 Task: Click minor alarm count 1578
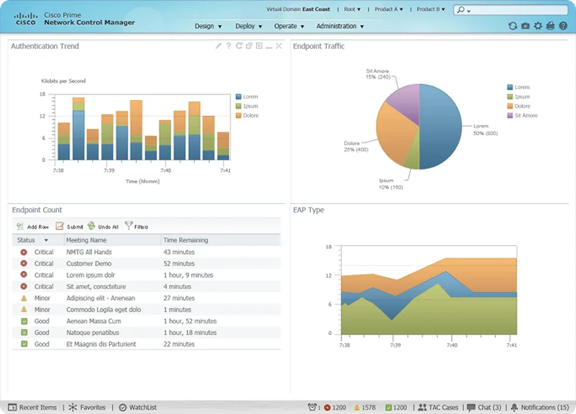(x=365, y=407)
